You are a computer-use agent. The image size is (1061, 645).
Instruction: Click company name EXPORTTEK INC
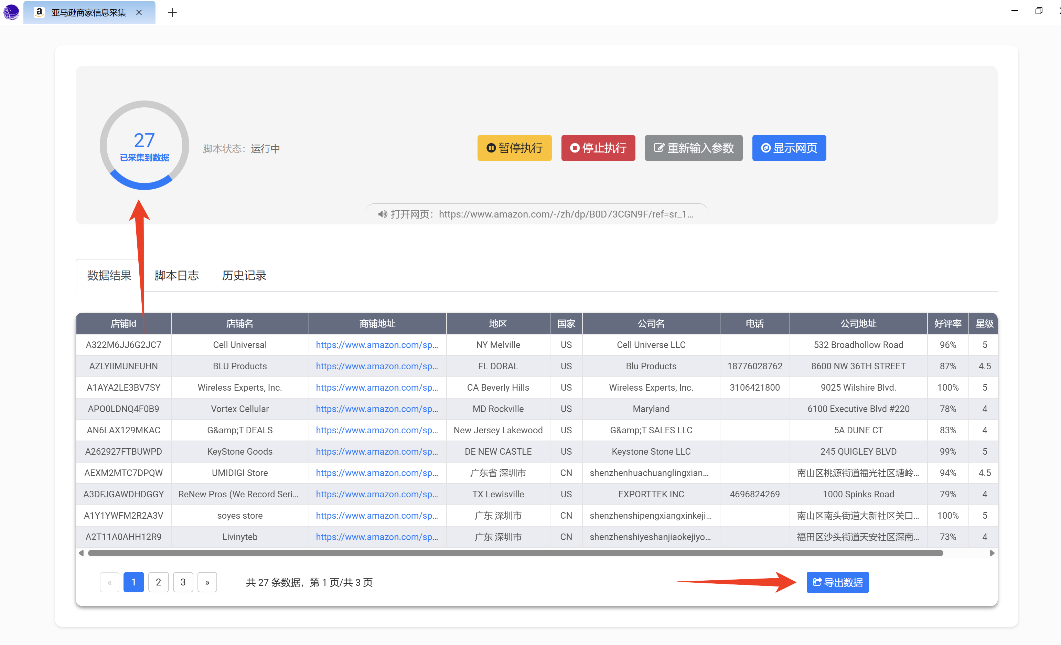pos(651,494)
